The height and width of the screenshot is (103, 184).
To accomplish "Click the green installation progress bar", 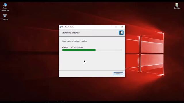I will tap(92, 50).
